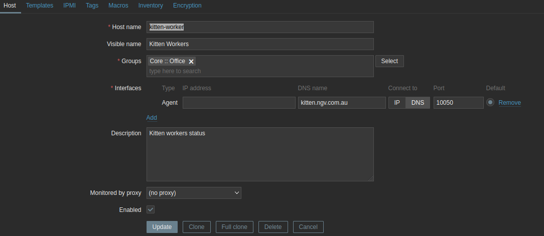Open the Macros tab
The image size is (544, 236).
pyautogui.click(x=118, y=6)
